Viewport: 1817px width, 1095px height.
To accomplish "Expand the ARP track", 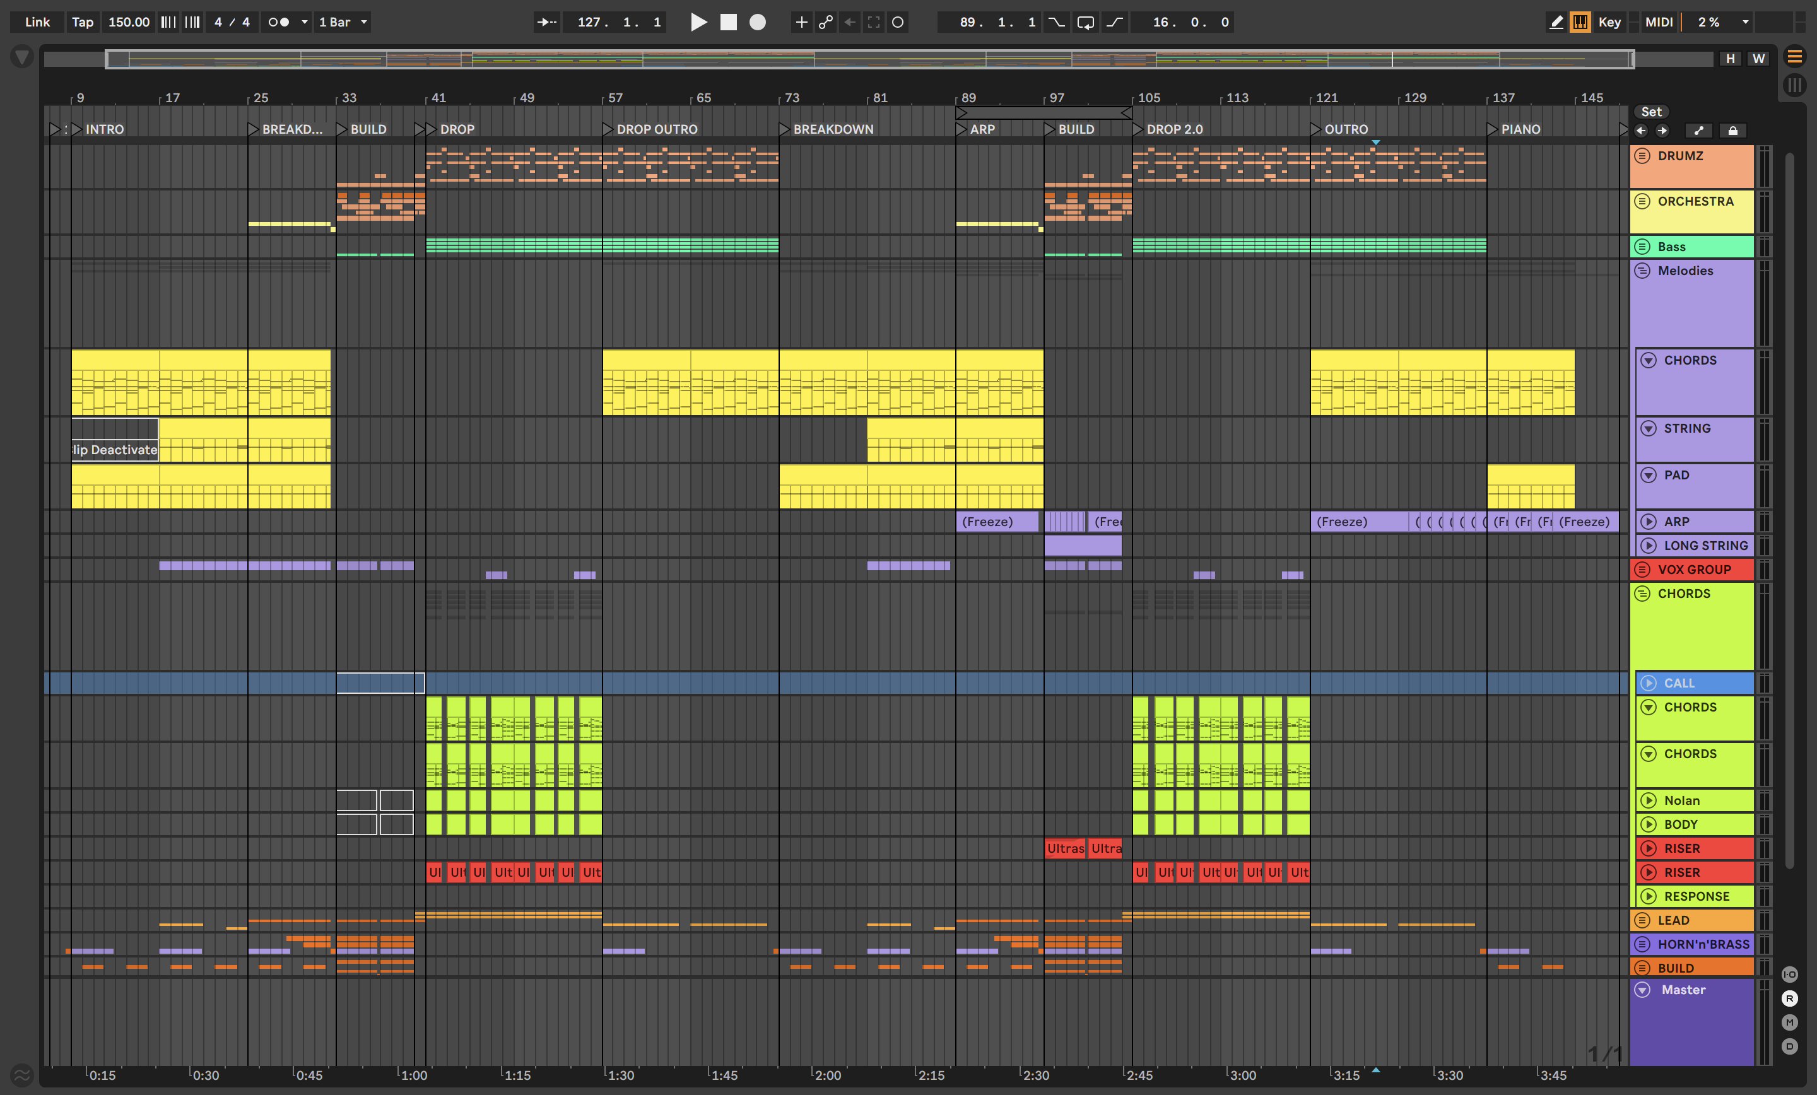I will pyautogui.click(x=1648, y=521).
